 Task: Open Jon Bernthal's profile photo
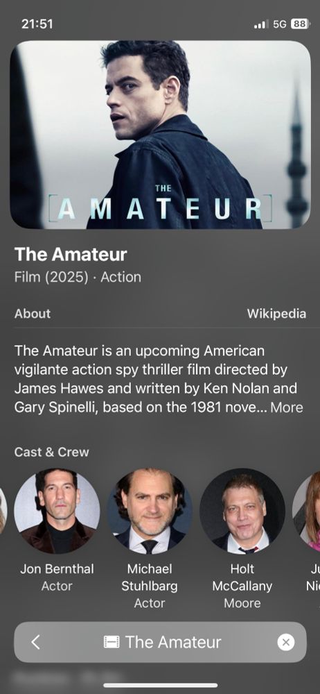[57, 511]
